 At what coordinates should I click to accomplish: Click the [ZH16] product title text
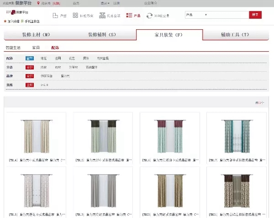[x=170, y=160]
